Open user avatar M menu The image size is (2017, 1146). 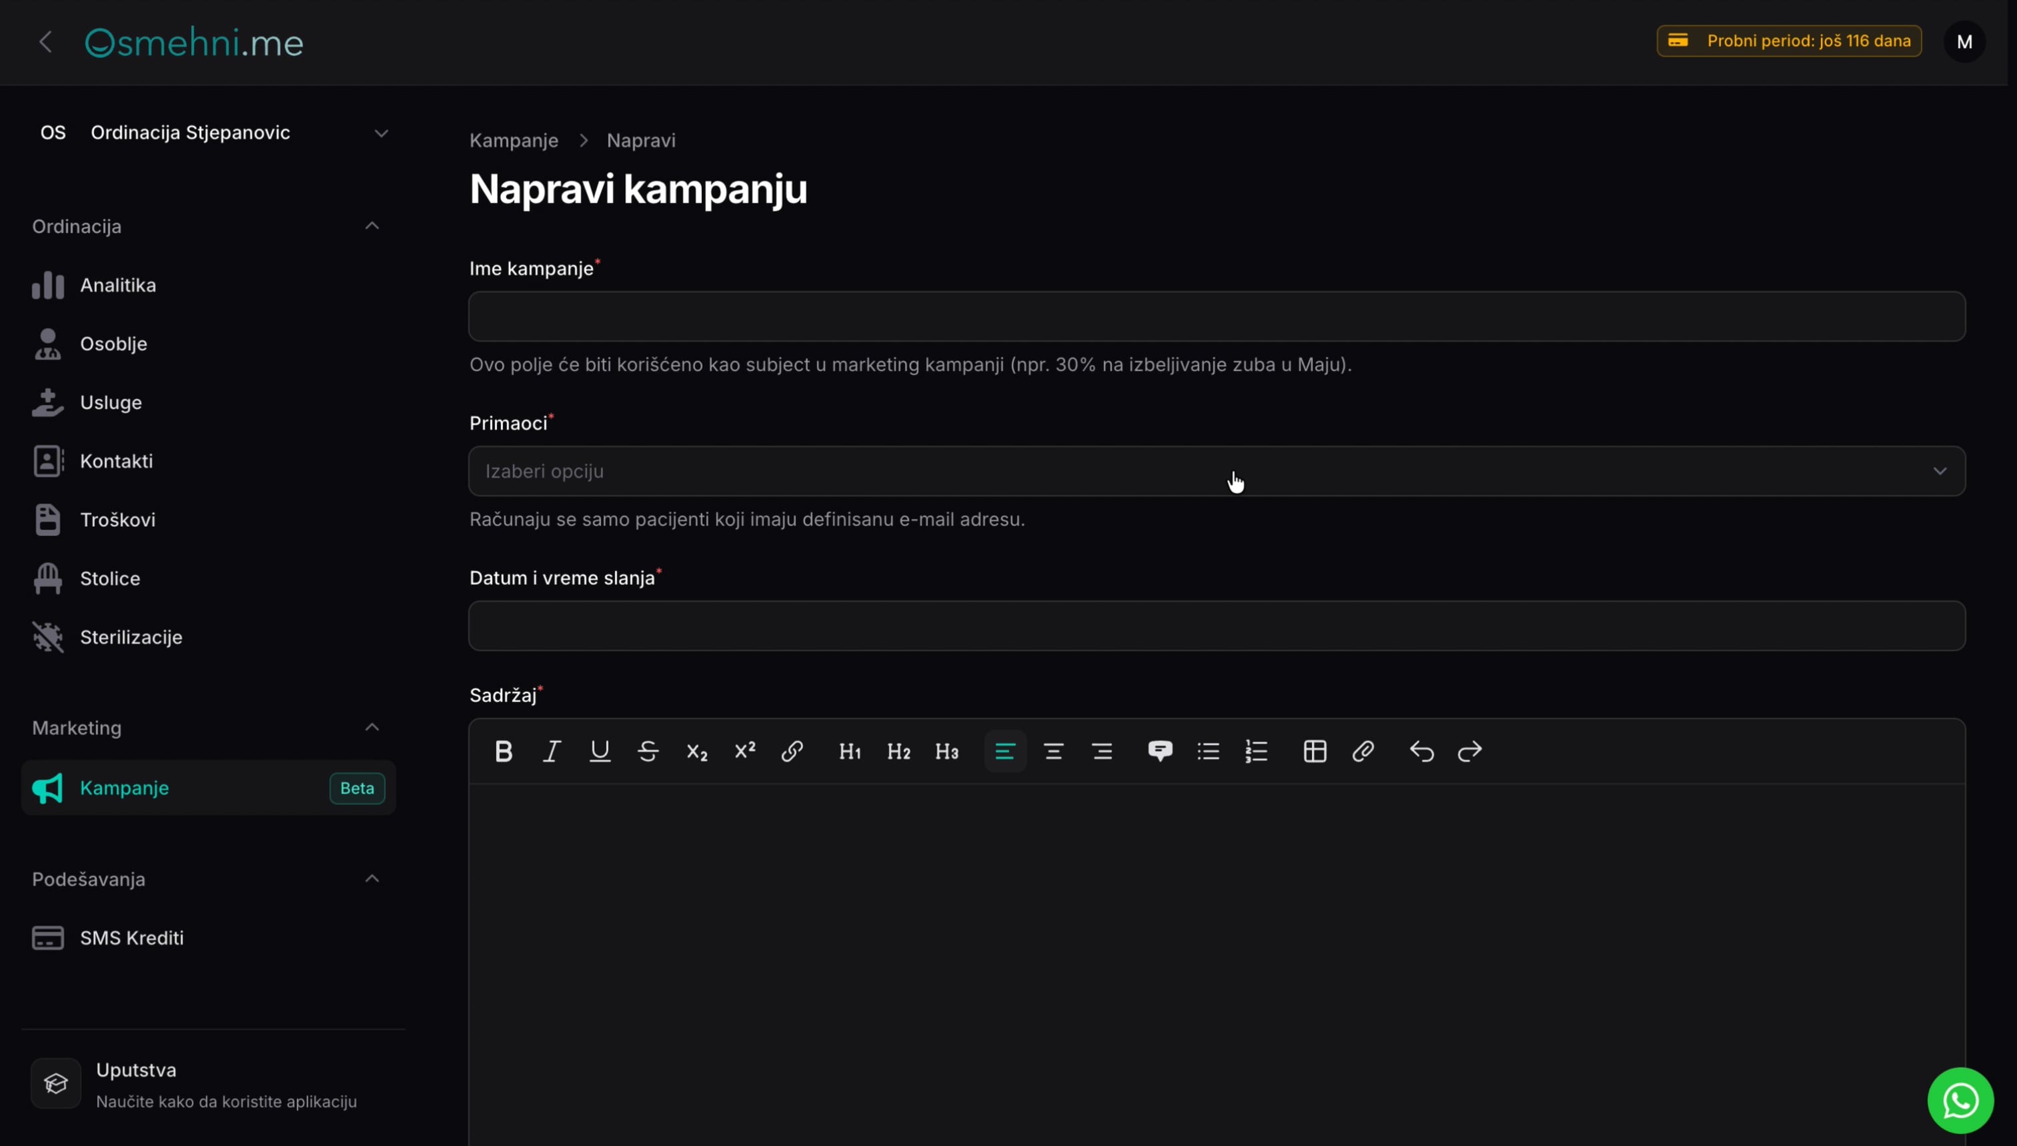tap(1964, 42)
